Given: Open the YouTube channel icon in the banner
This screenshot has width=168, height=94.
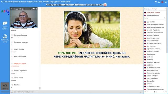Looking at the screenshot, I should [x=105, y=5].
